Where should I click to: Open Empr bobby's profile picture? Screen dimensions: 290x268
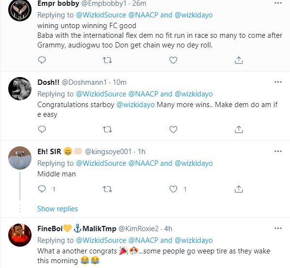20,10
